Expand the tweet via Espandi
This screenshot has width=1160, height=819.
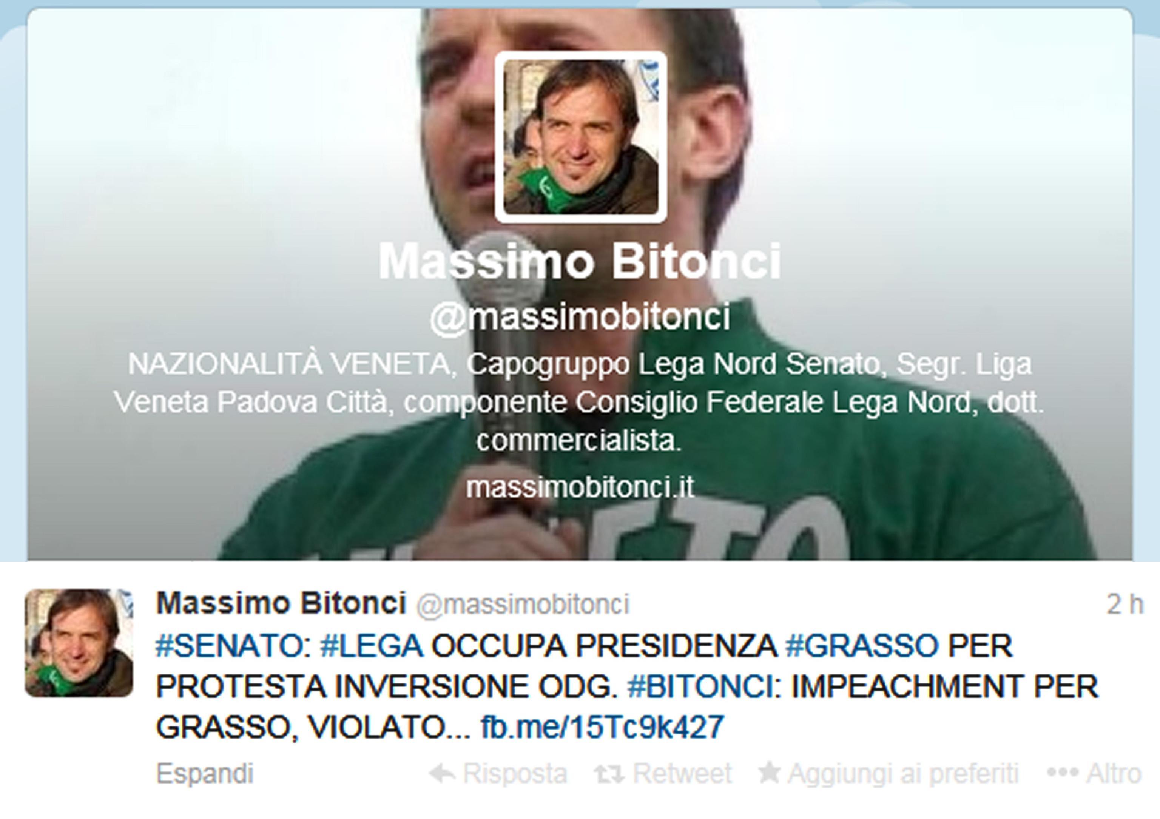[205, 774]
